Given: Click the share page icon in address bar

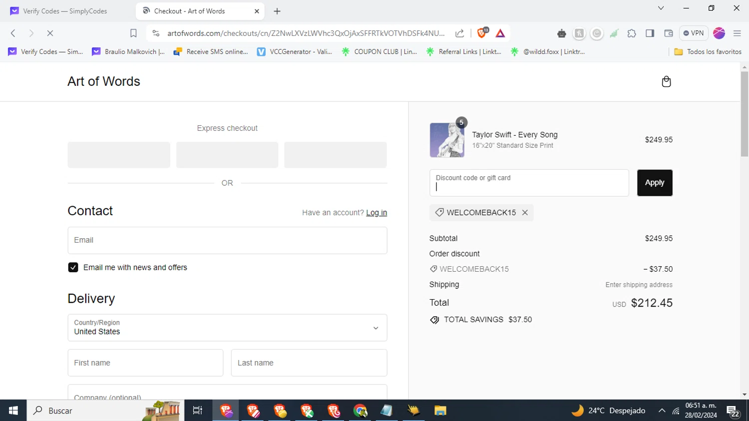Looking at the screenshot, I should [460, 33].
